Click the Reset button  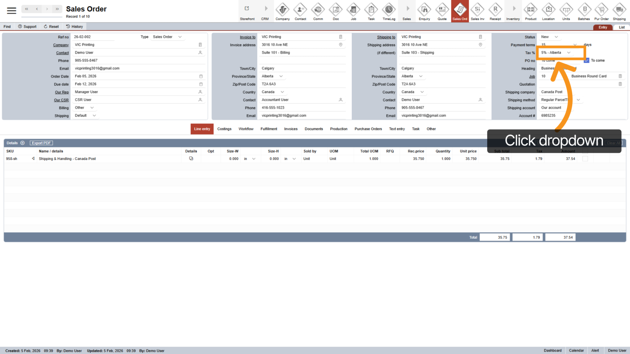51,27
